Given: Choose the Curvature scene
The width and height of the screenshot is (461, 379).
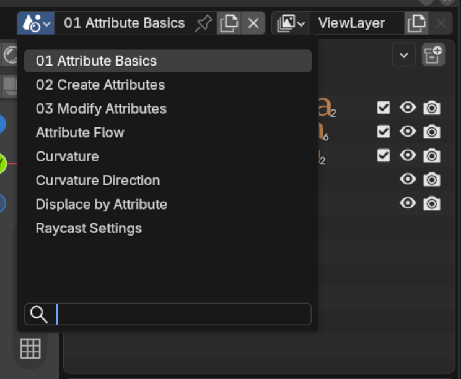Looking at the screenshot, I should point(168,156).
